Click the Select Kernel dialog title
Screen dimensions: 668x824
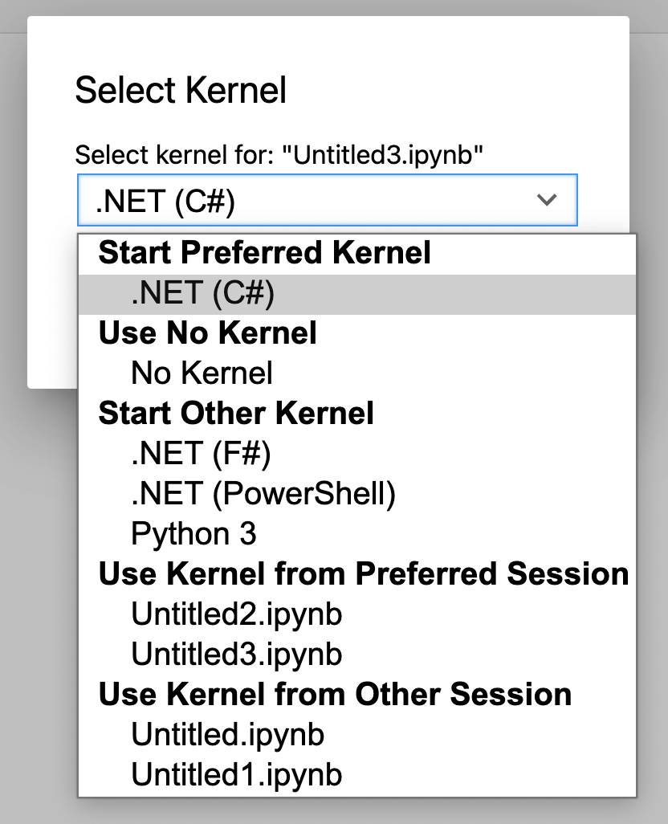click(181, 90)
